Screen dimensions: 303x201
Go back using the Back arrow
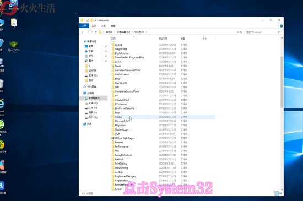pos(83,32)
